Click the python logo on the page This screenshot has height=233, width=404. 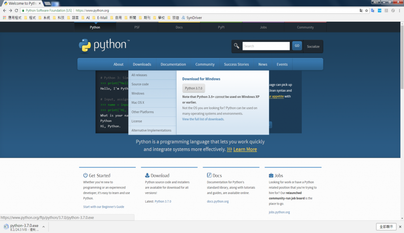[x=104, y=45]
